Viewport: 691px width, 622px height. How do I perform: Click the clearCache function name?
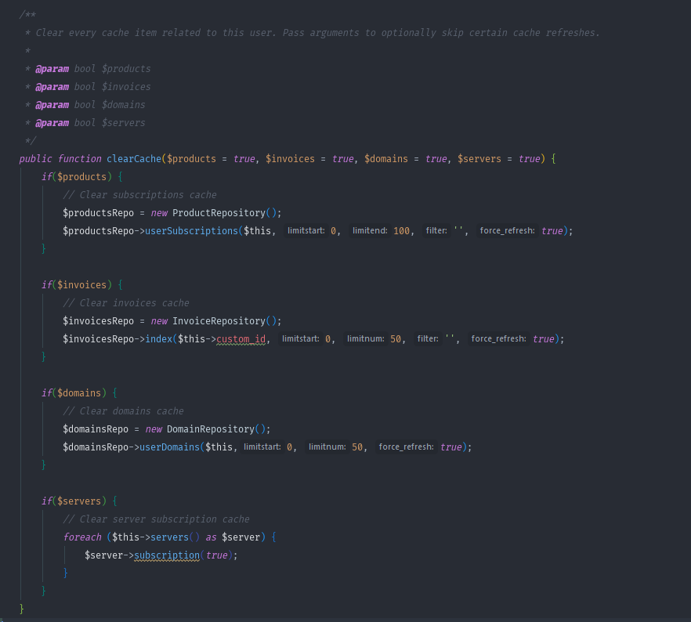133,159
